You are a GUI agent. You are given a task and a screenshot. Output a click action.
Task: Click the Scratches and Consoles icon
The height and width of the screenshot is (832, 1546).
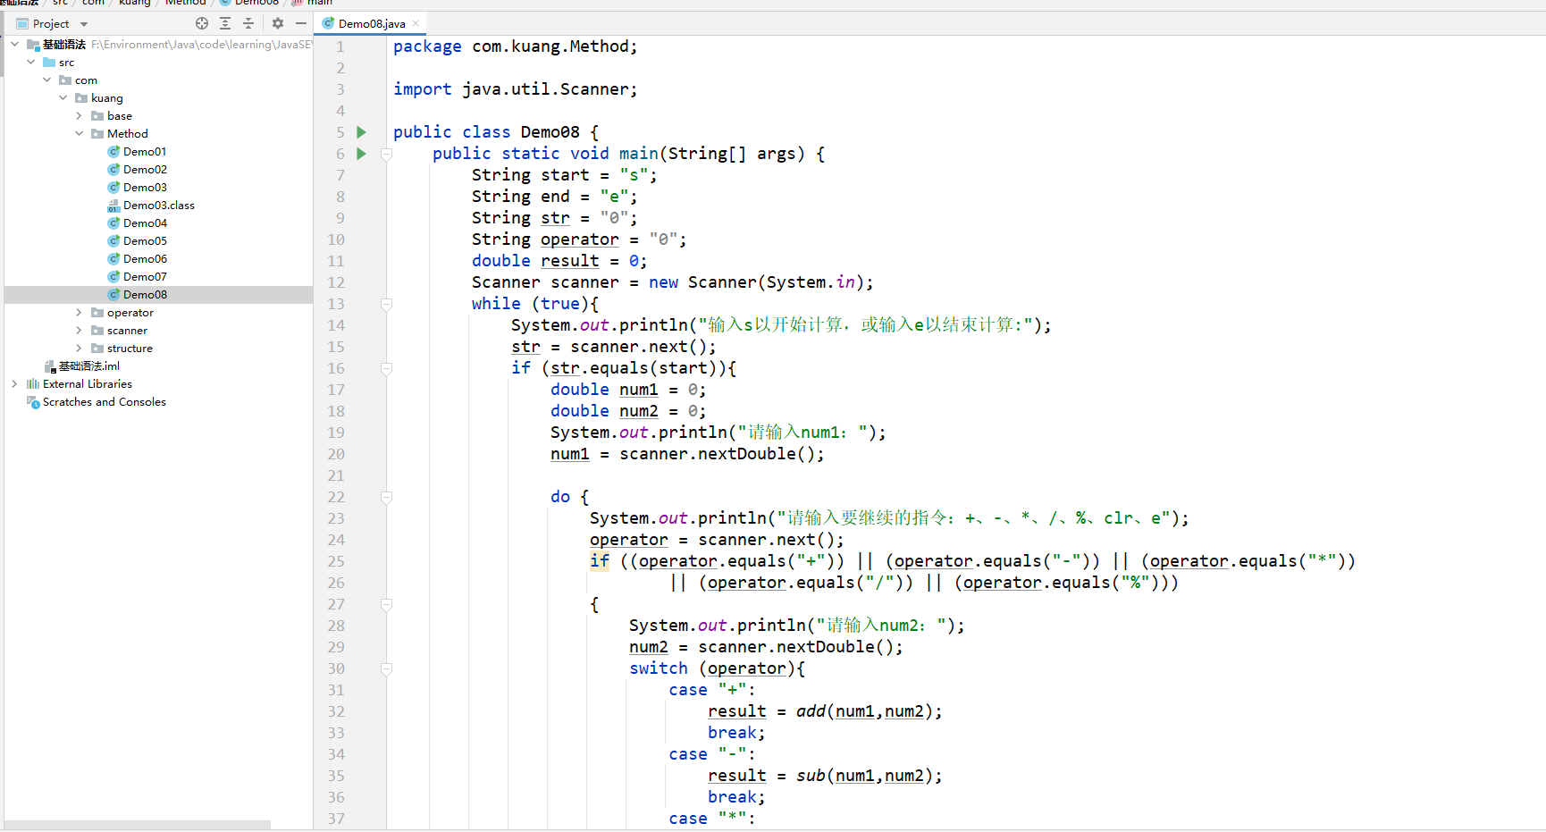pos(33,402)
